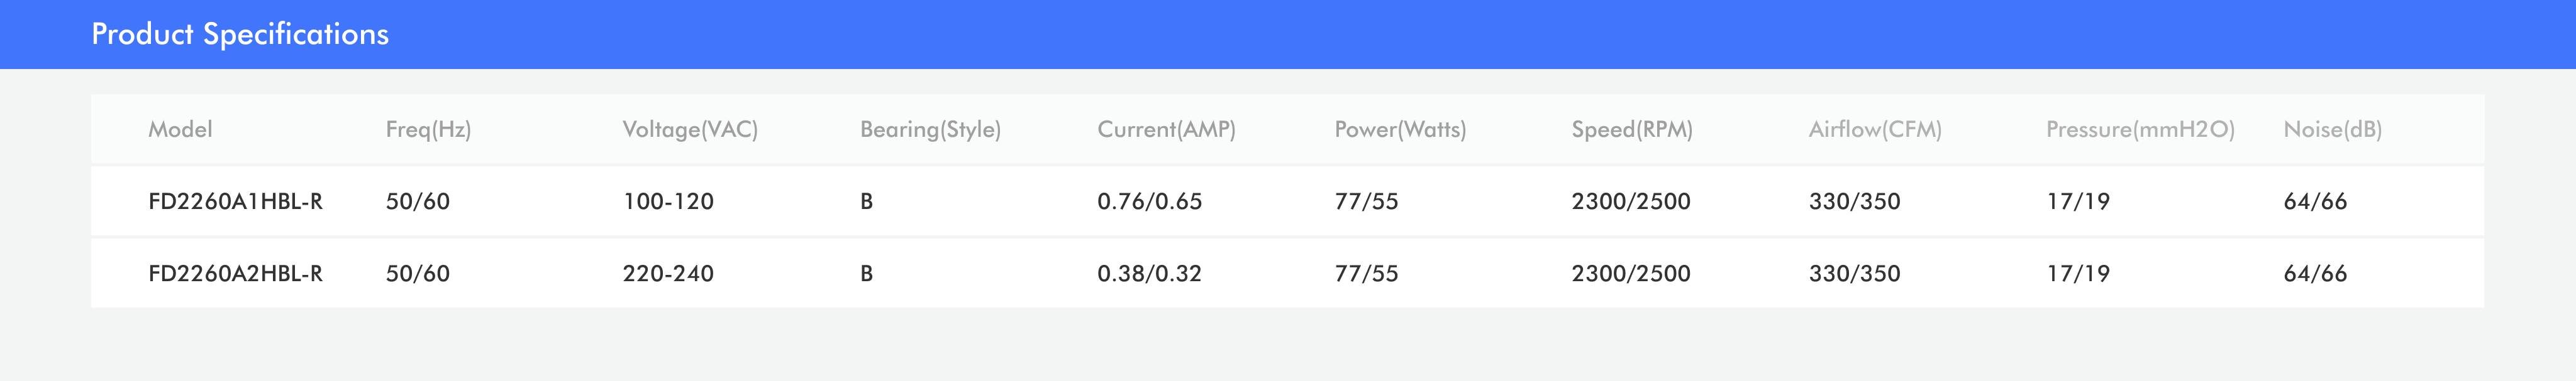Select the FD2260A1HBL-R model cell

235,201
